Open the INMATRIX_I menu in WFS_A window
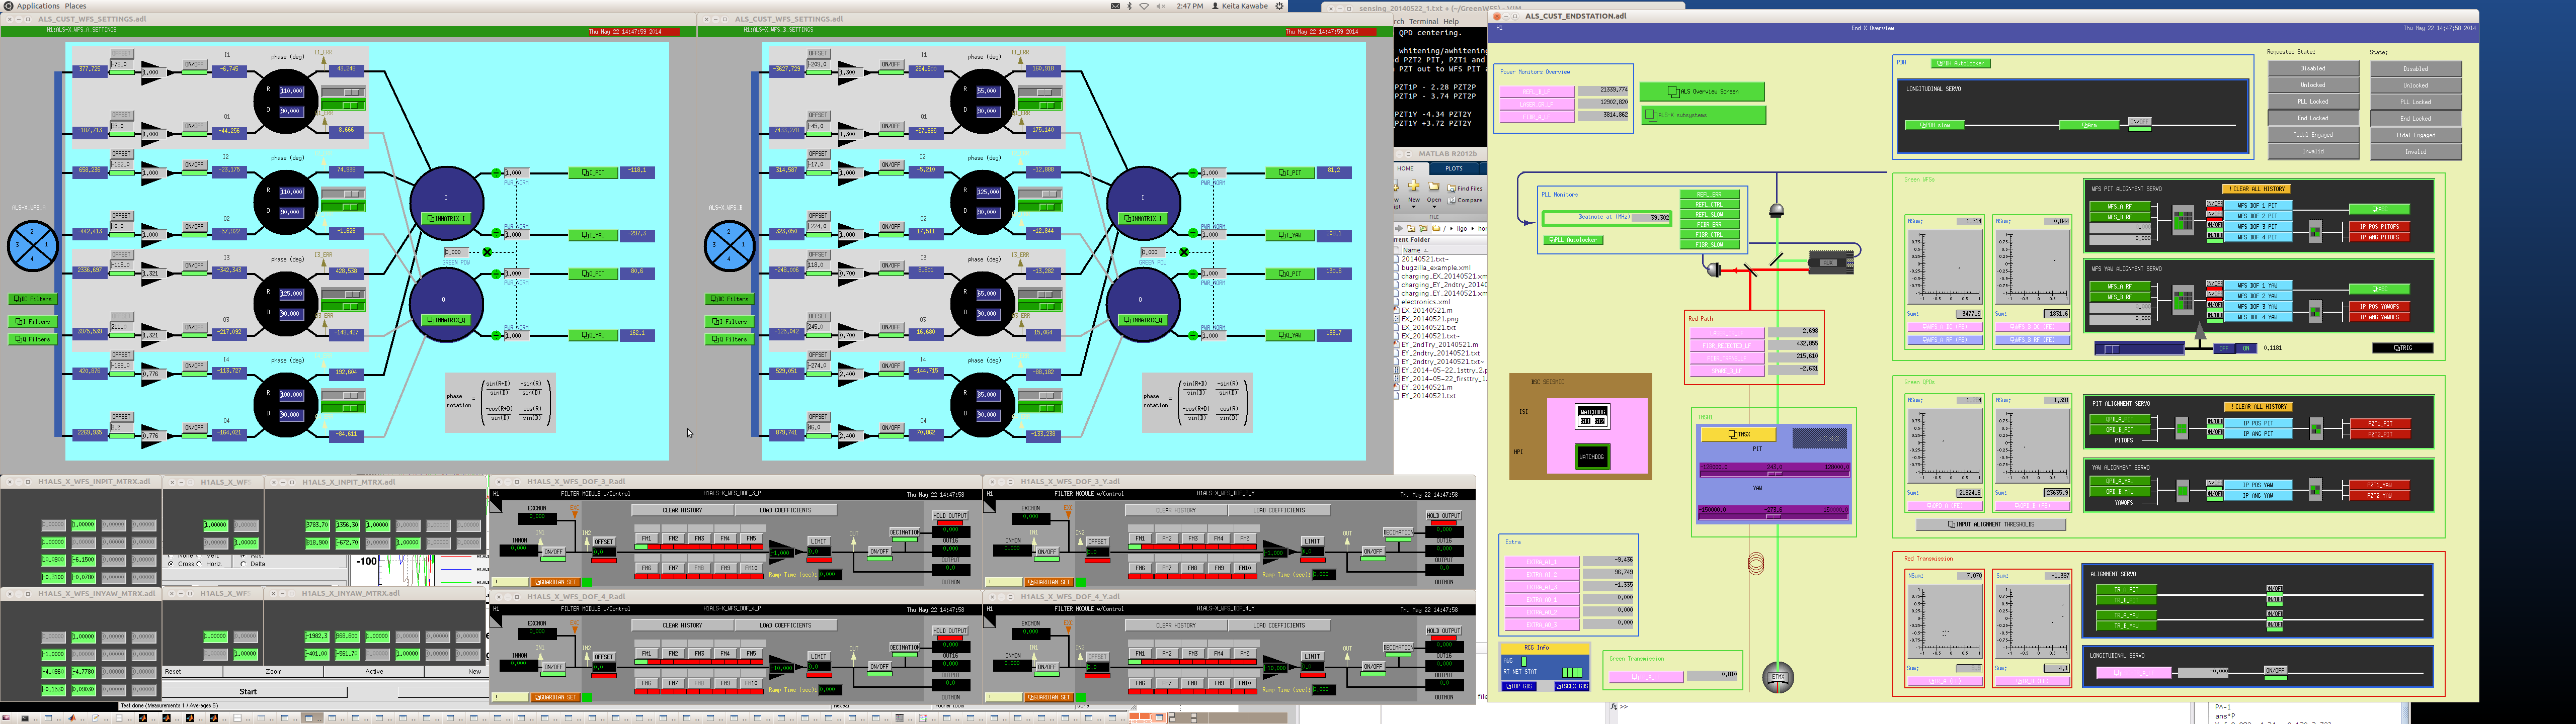 [446, 218]
